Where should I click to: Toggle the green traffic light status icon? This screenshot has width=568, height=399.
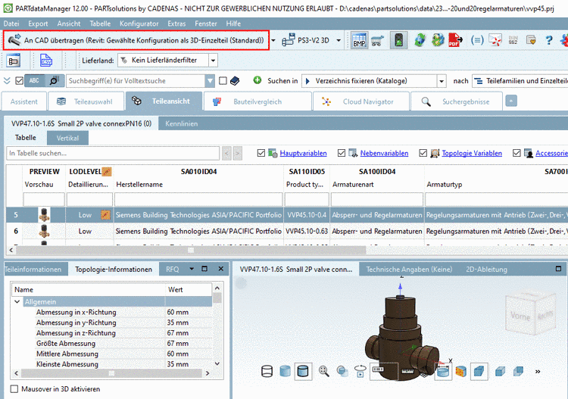pyautogui.click(x=399, y=40)
